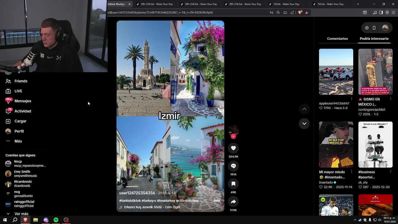Click the install app icon in address bar

pos(285,12)
